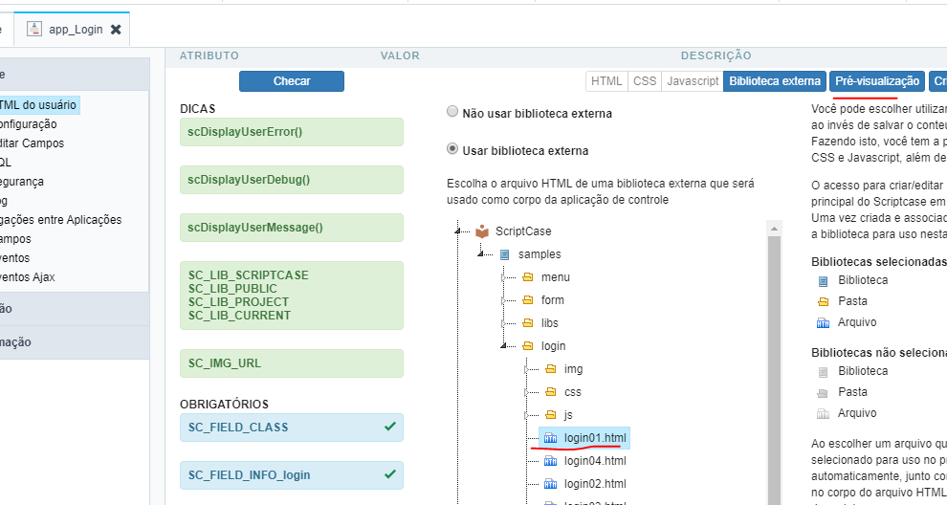The width and height of the screenshot is (947, 505).
Task: Close the app_Login tab
Action: (x=116, y=30)
